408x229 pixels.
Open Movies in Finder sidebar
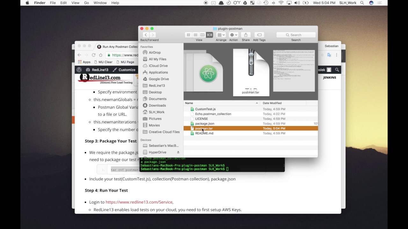tap(154, 125)
